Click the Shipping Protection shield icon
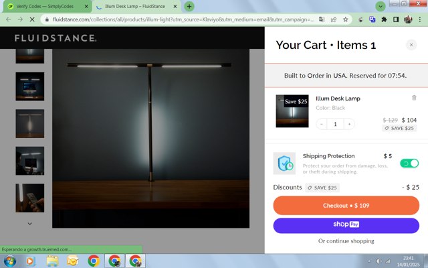The image size is (428, 268). coord(284,163)
